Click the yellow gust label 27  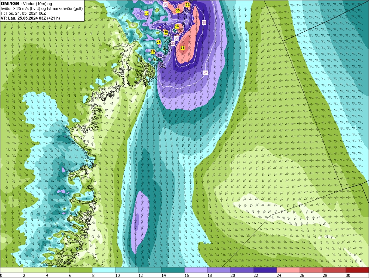click(146, 13)
